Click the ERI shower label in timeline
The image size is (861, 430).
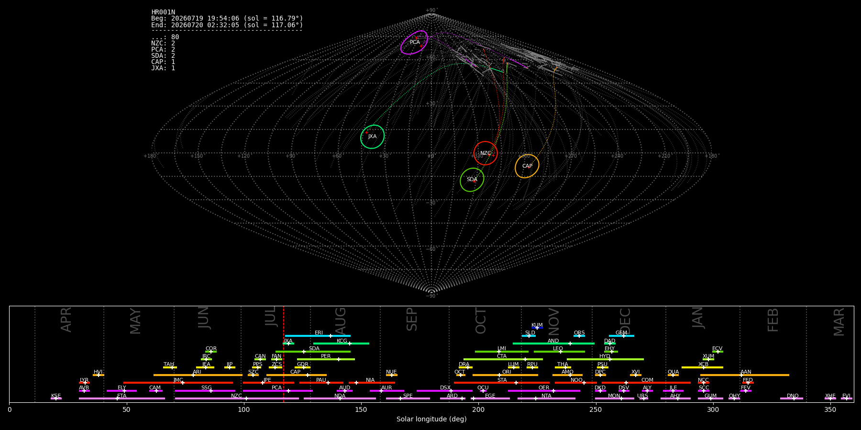(319, 333)
